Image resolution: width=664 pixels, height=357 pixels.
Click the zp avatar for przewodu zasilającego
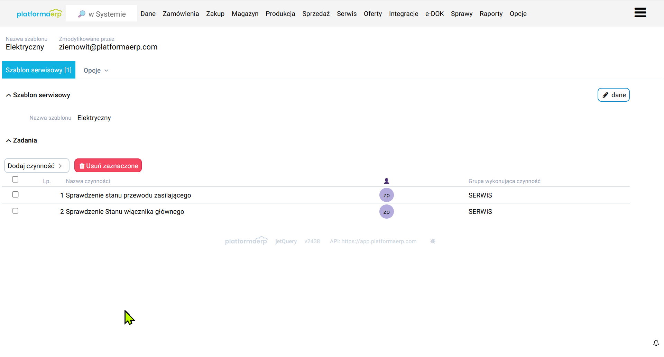[386, 195]
